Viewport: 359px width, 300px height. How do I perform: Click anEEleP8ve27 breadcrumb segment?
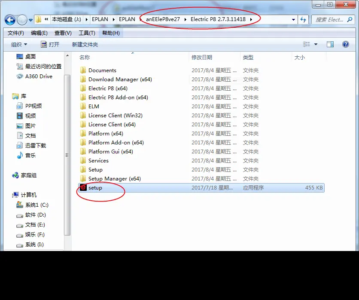[163, 19]
